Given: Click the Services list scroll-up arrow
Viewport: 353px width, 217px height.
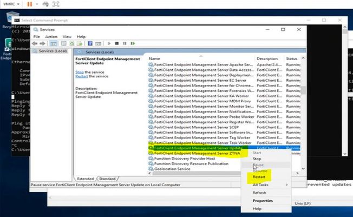Looking at the screenshot, I should (x=303, y=58).
